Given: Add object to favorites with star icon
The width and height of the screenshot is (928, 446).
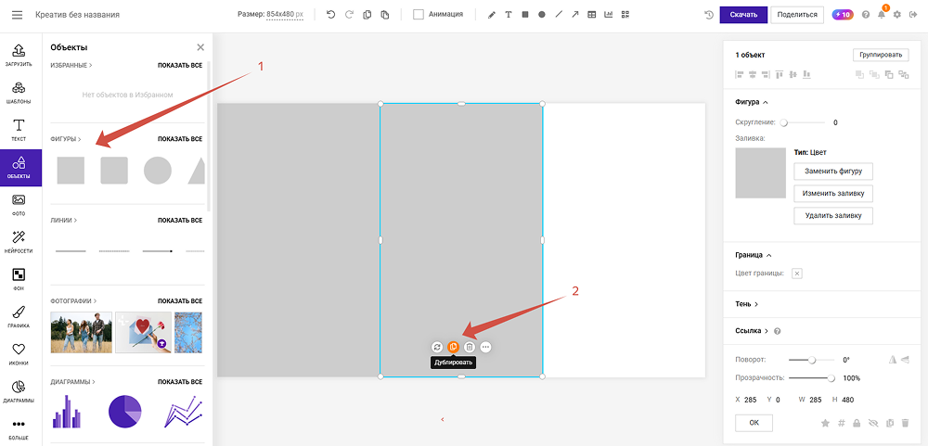Looking at the screenshot, I should (825, 423).
